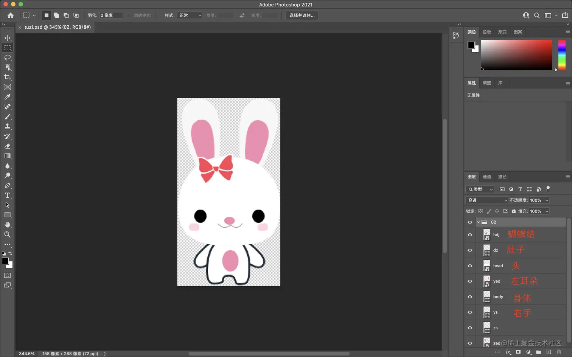Viewport: 572px width, 357px height.
Task: Lock all attributes padlock icon
Action: 514,211
